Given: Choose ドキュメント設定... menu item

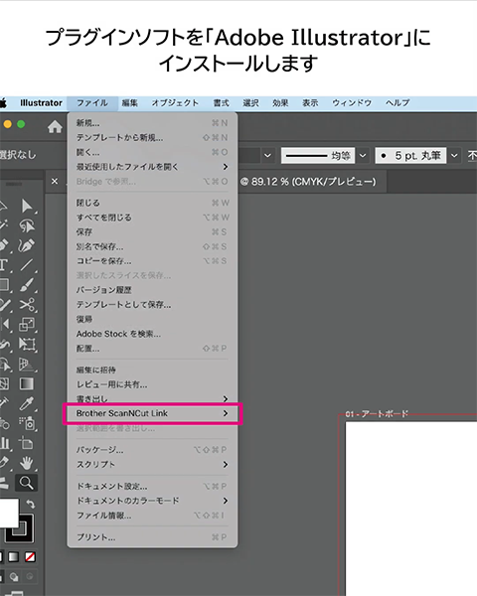Looking at the screenshot, I should (x=152, y=486).
